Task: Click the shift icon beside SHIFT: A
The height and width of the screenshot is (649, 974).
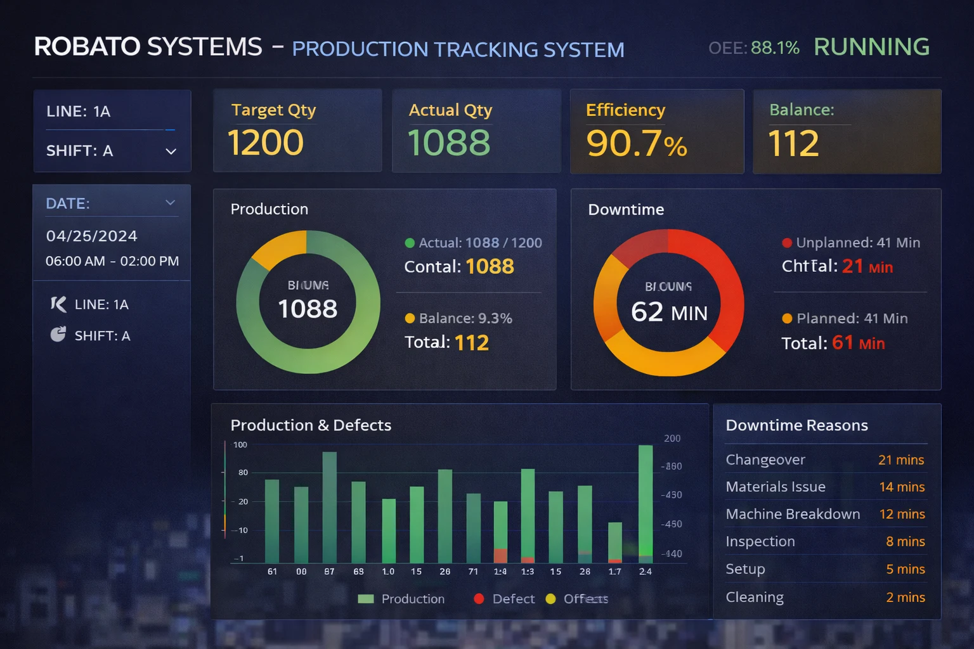Action: [58, 335]
